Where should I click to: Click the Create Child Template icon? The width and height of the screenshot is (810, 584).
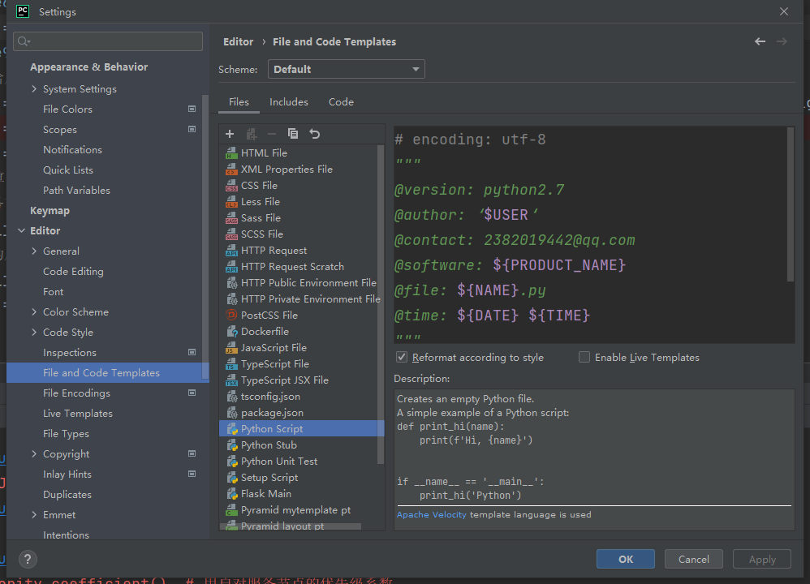[x=252, y=135]
